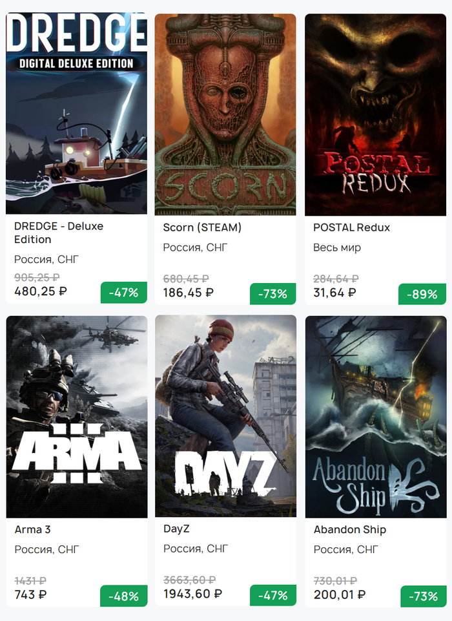
Task: Click the DayZ cover artwork
Action: click(225, 416)
